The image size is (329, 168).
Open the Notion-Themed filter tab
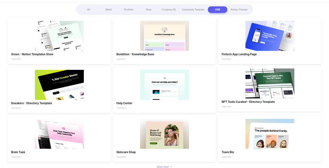click(239, 10)
